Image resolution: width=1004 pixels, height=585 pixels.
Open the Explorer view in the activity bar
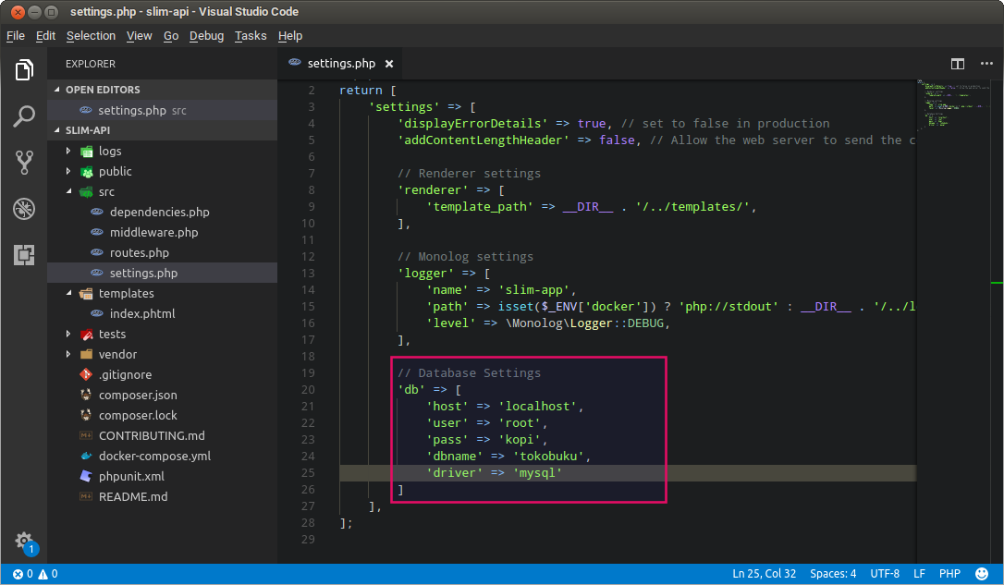click(x=24, y=69)
